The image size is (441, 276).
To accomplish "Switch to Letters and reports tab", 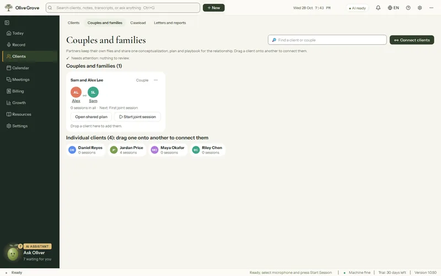I will point(170,23).
